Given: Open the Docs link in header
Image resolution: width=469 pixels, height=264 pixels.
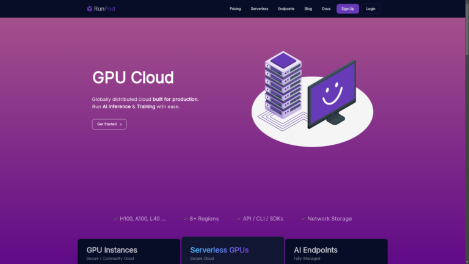Looking at the screenshot, I should click(326, 9).
